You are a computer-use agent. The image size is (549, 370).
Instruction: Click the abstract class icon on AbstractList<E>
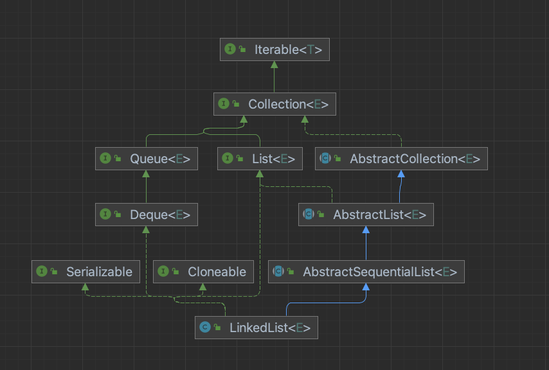(x=309, y=214)
